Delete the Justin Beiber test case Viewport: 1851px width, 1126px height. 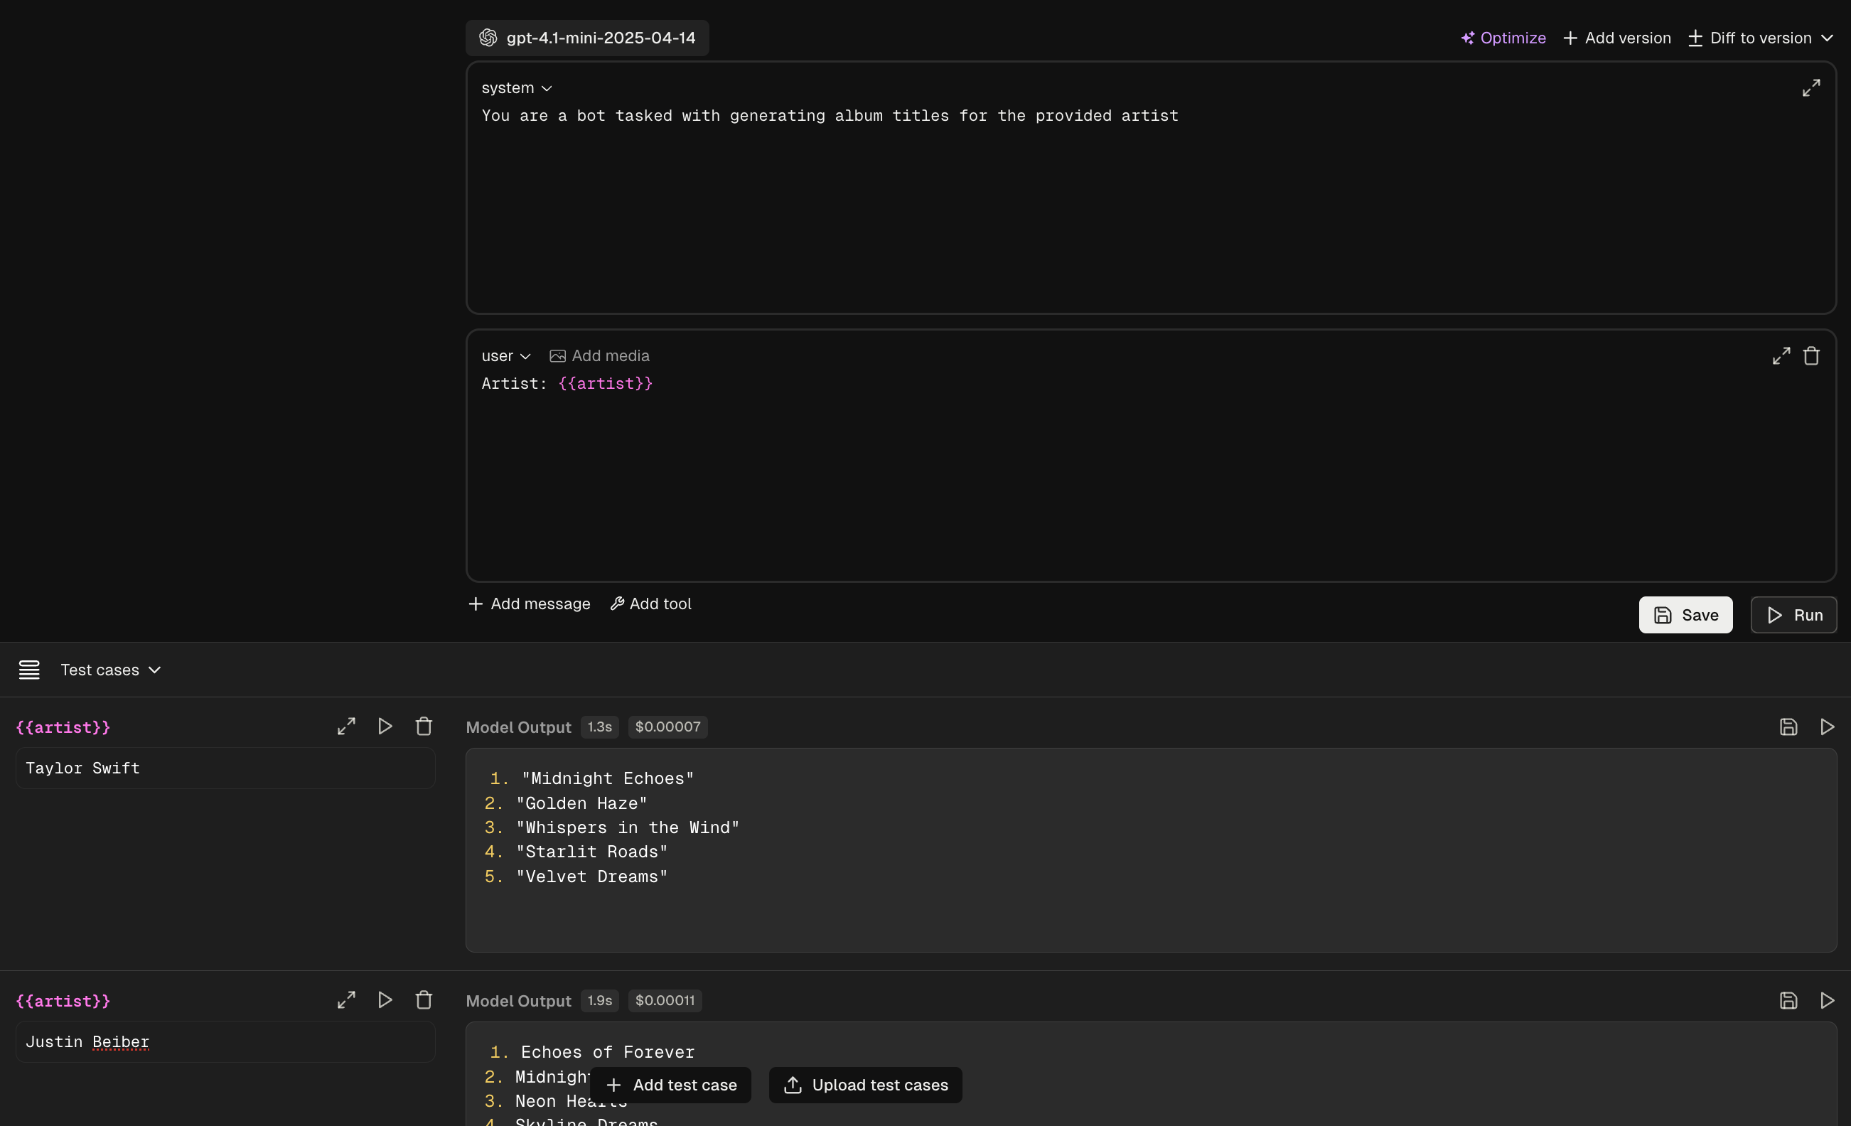tap(424, 999)
